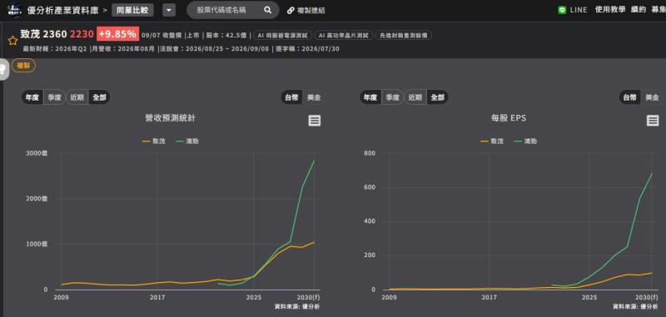Screen dimensions: 666x317
Task: Copy link via 複製連結 text
Action: [311, 10]
